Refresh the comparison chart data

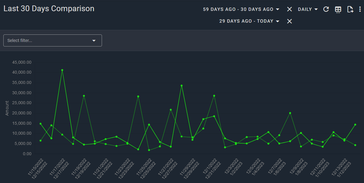pos(326,9)
